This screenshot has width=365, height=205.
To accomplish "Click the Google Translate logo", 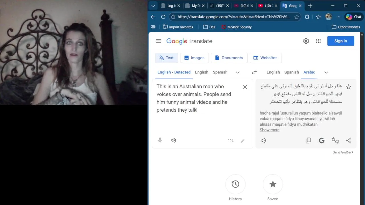I will pyautogui.click(x=189, y=41).
